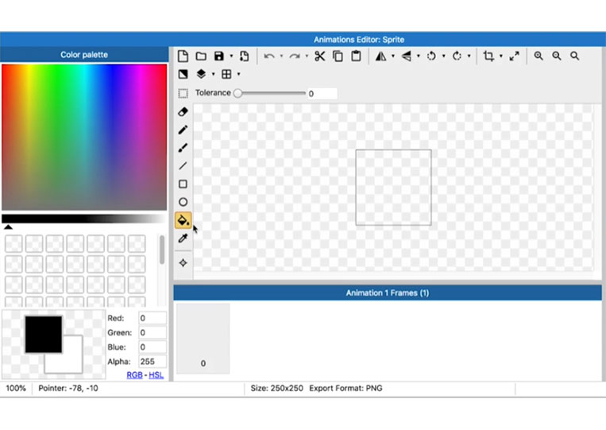Viewport: 606px width, 430px height.
Task: Click the Export Format: PNG status text
Action: (345, 388)
